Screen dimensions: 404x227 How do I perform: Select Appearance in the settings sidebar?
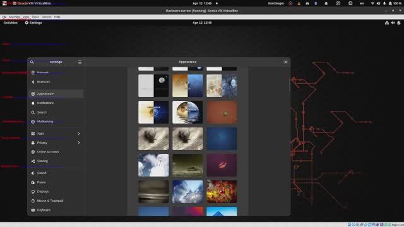coord(56,94)
